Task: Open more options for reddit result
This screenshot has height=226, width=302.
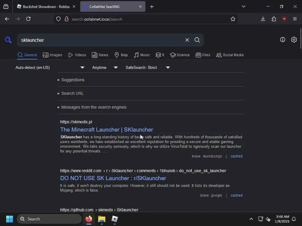Action: pos(226,195)
